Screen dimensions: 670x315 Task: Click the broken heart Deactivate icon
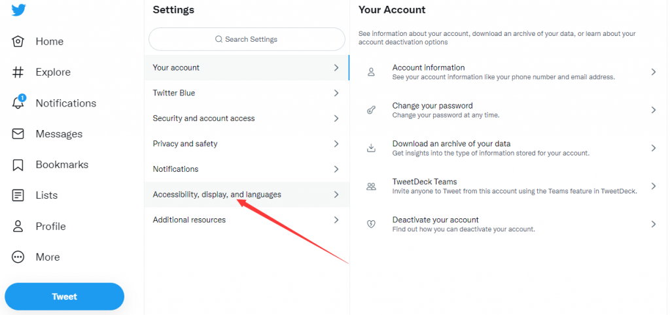click(371, 224)
